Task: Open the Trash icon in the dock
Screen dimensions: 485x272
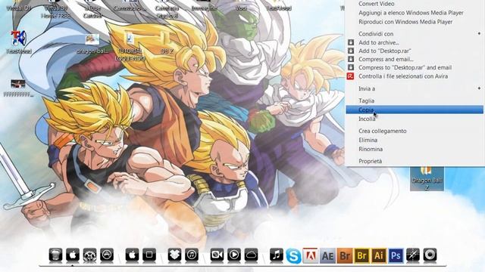Action: (55, 255)
